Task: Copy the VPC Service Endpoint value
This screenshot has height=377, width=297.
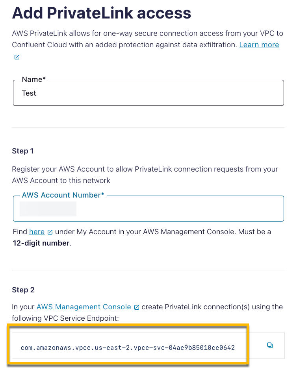Action: [x=270, y=345]
